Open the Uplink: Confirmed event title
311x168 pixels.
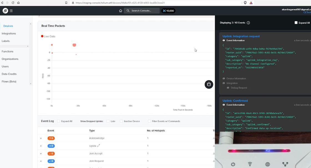[235, 101]
